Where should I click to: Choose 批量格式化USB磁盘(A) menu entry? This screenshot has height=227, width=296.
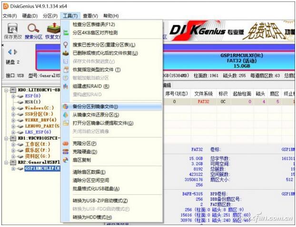[x=112, y=188]
